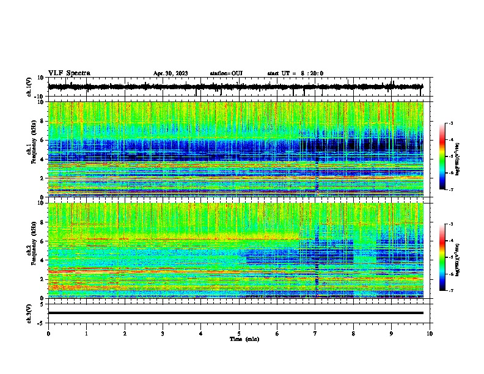Screen dimensions: 484x374
Task: Click the "ch.1(V)" waveform axis label
Action: 29,87
